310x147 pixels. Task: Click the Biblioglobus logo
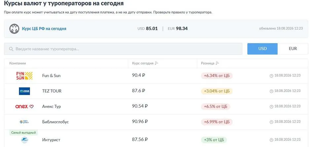tap(24, 122)
